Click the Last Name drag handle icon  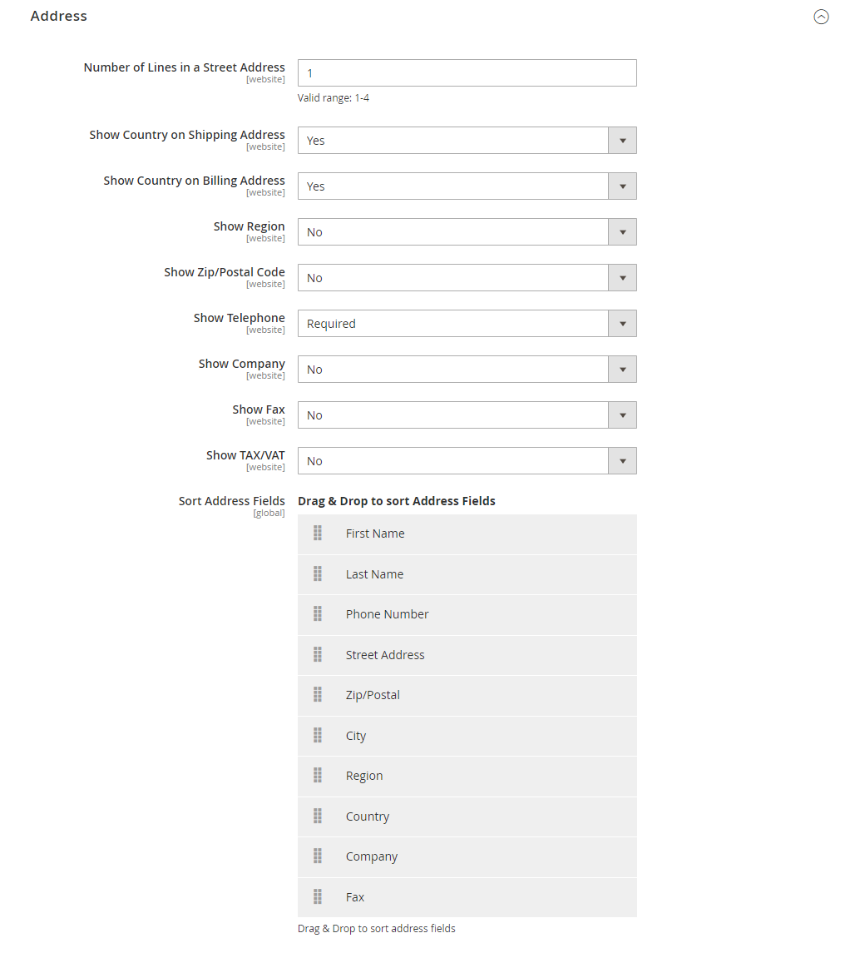[x=318, y=573]
